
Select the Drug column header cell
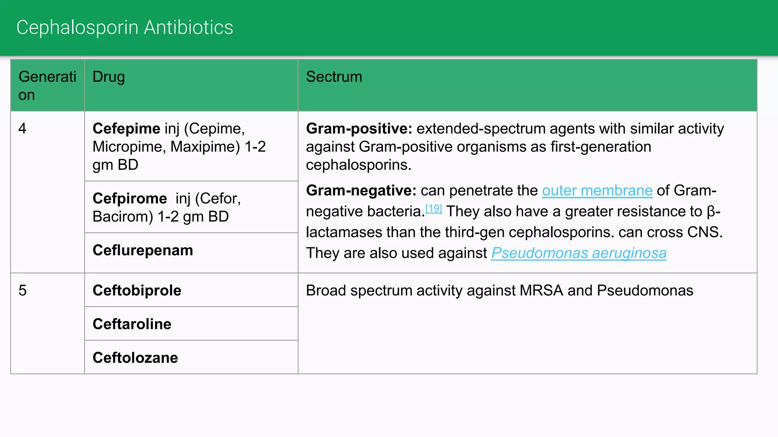click(x=191, y=85)
